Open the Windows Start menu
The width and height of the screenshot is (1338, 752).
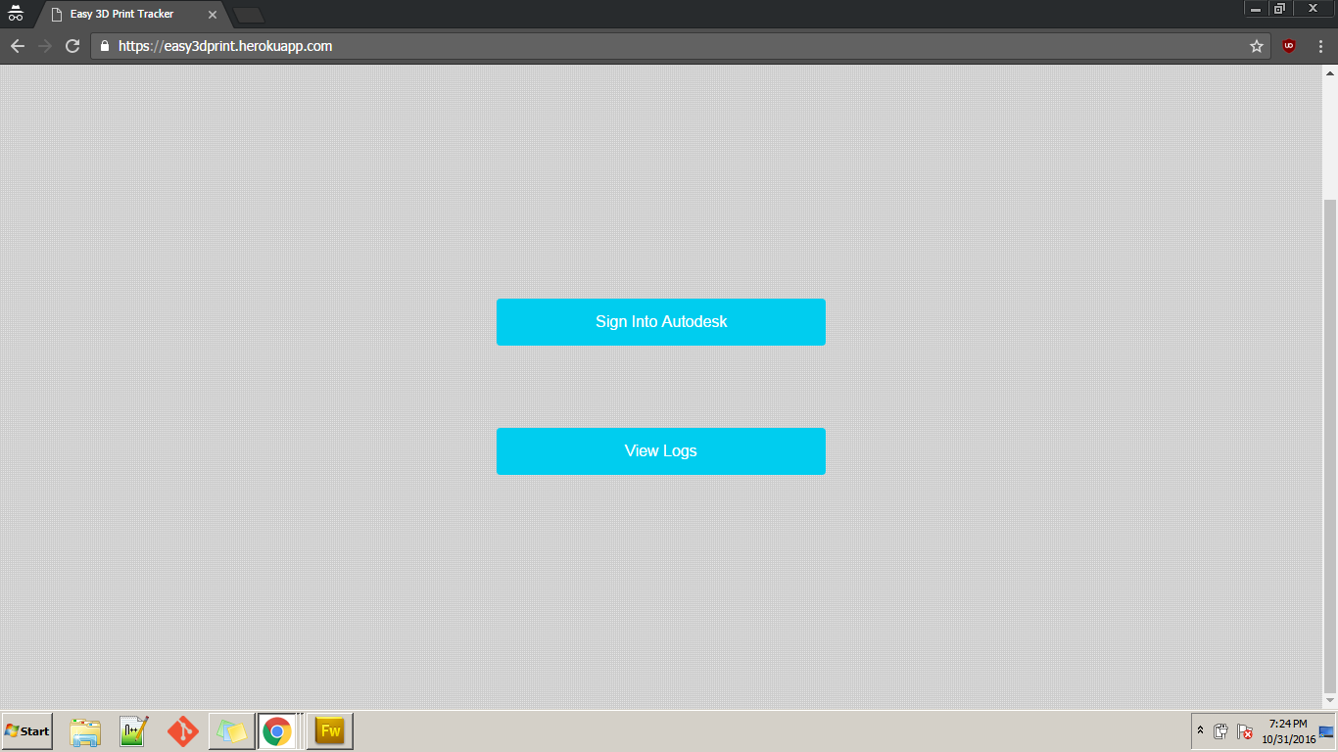click(x=27, y=731)
